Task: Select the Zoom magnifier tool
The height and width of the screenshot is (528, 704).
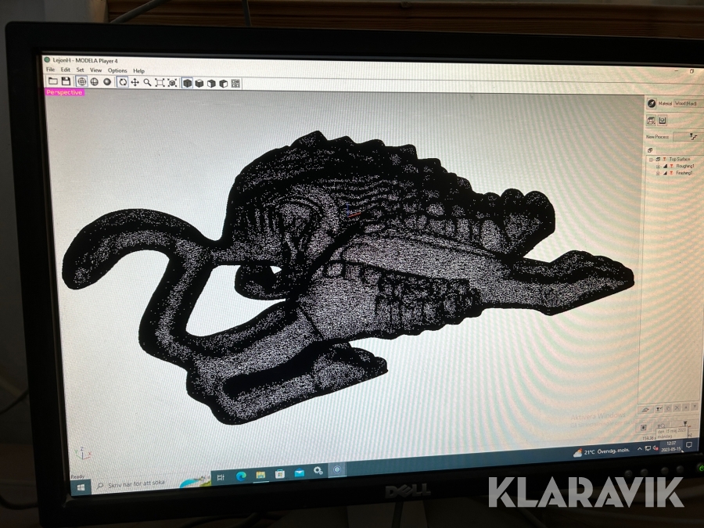Action: [x=147, y=82]
